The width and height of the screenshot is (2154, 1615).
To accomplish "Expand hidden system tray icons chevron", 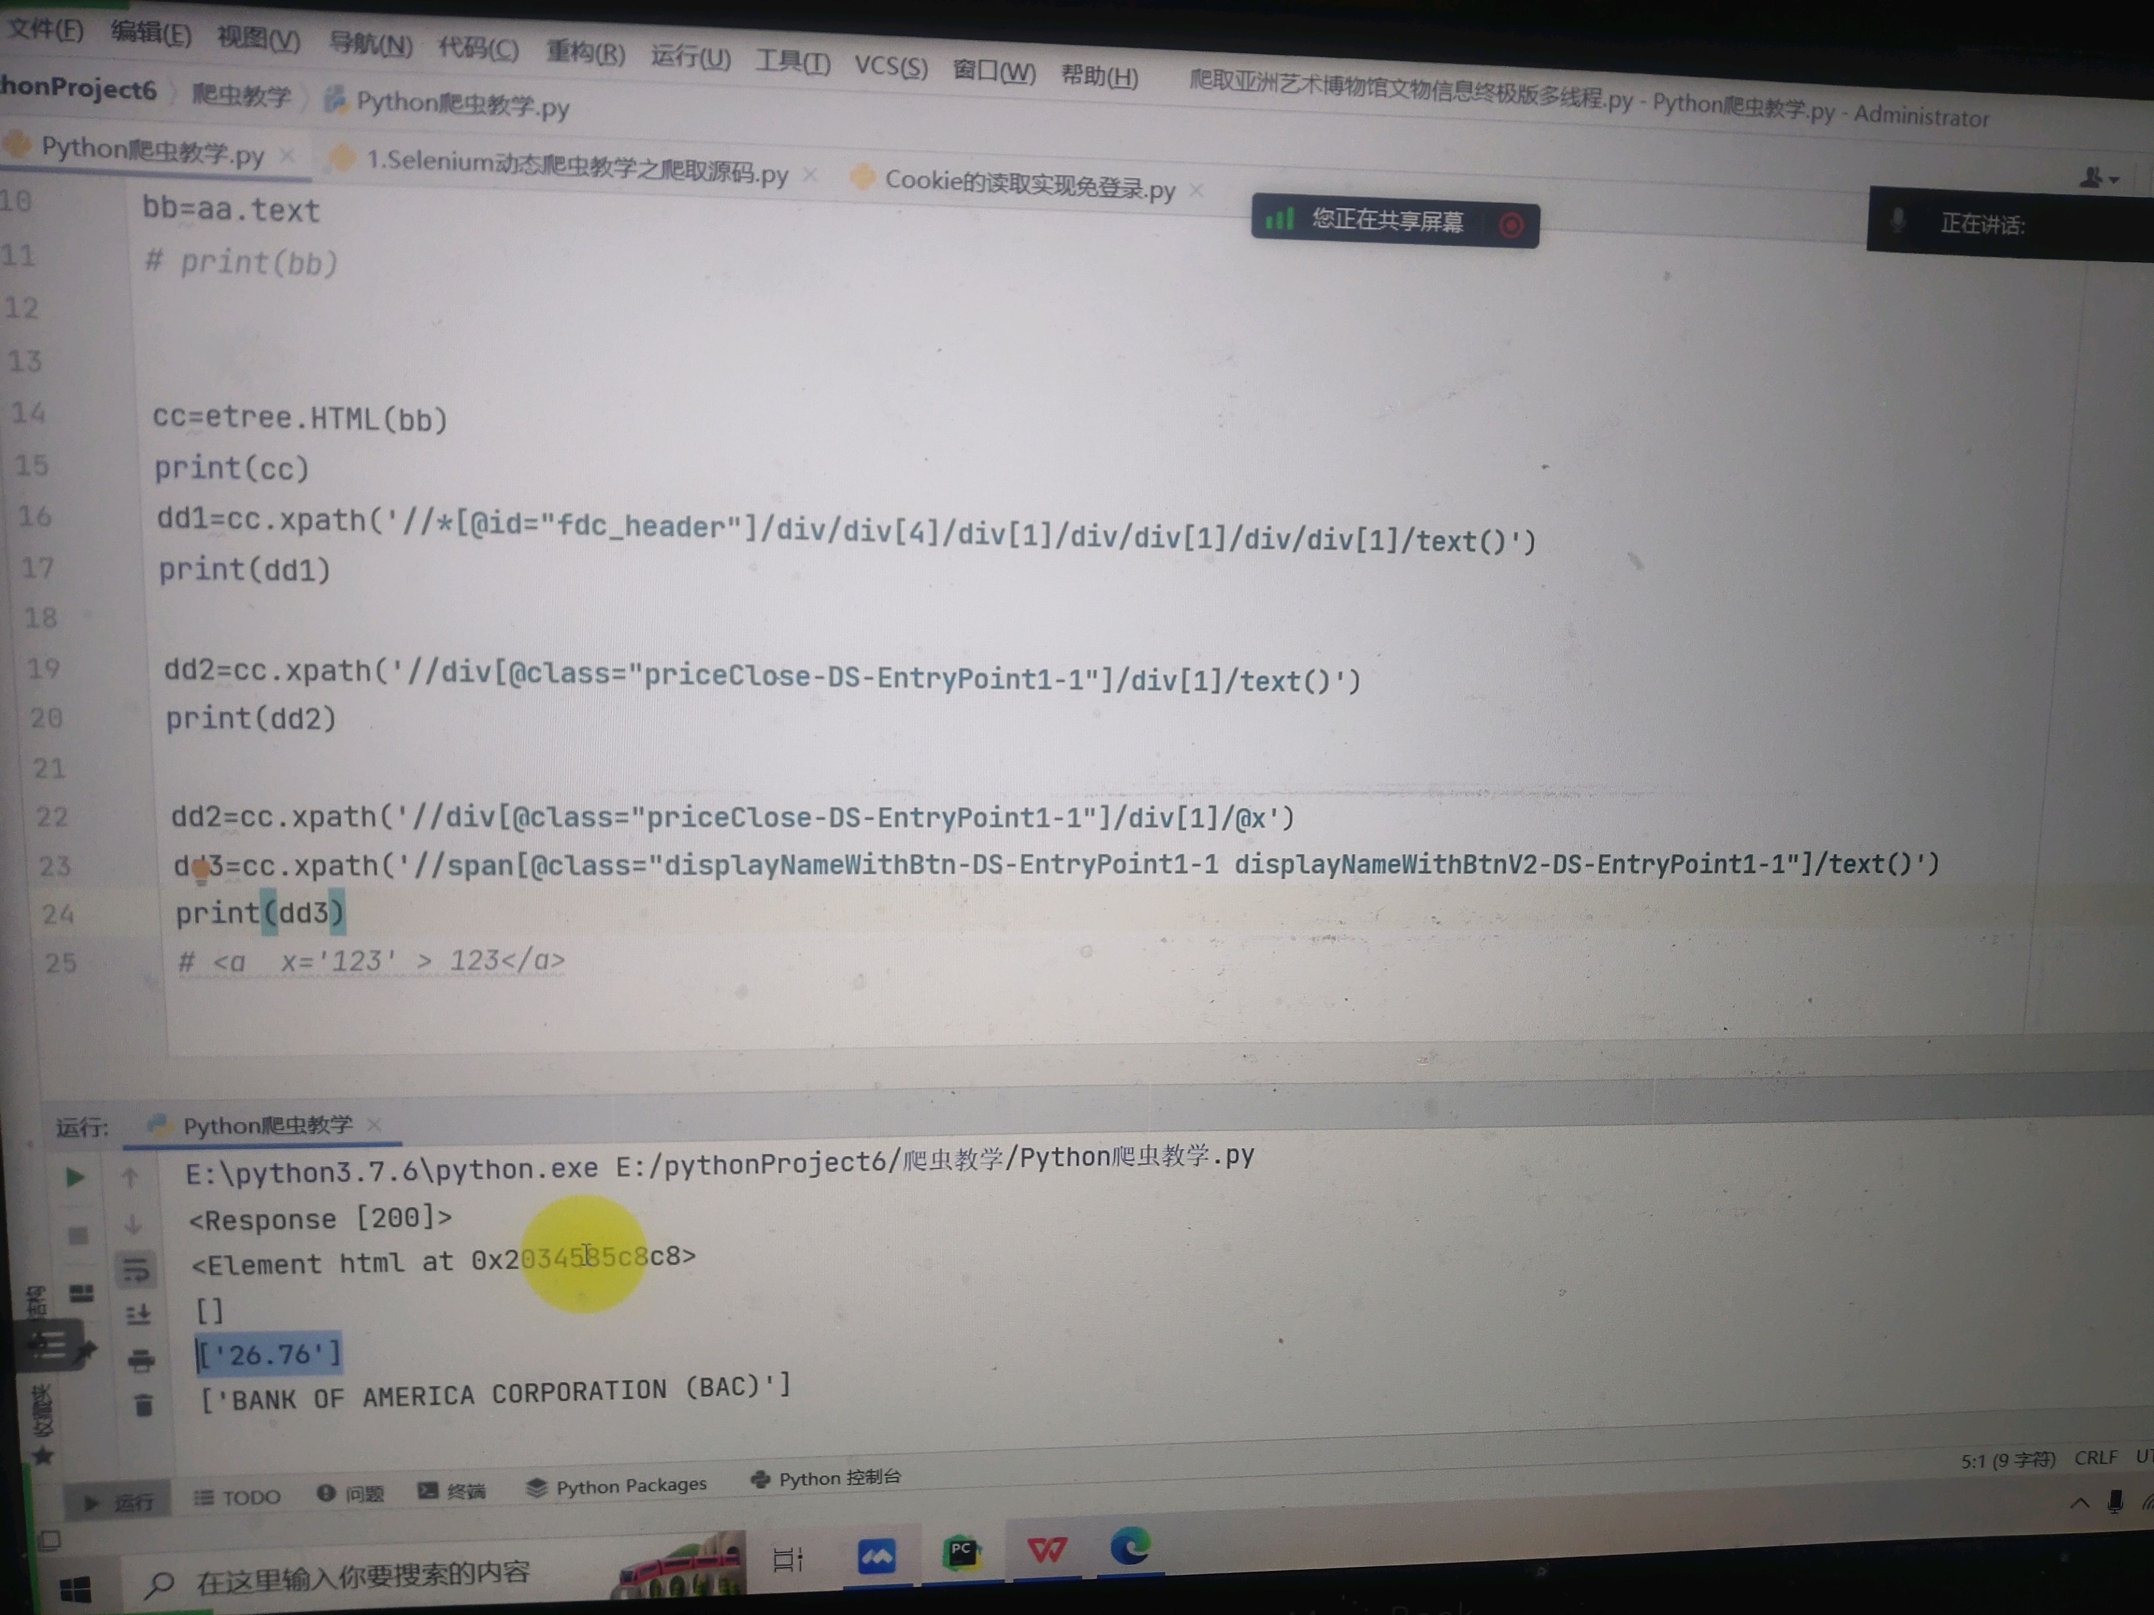I will pos(2079,1502).
